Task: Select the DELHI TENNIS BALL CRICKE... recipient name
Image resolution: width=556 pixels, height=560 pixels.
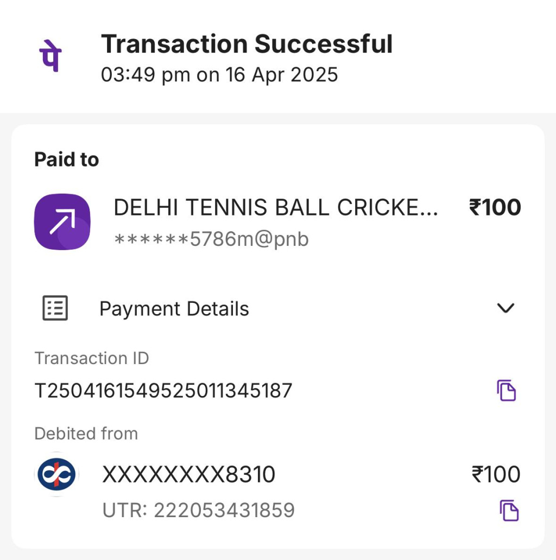Action: (x=275, y=208)
